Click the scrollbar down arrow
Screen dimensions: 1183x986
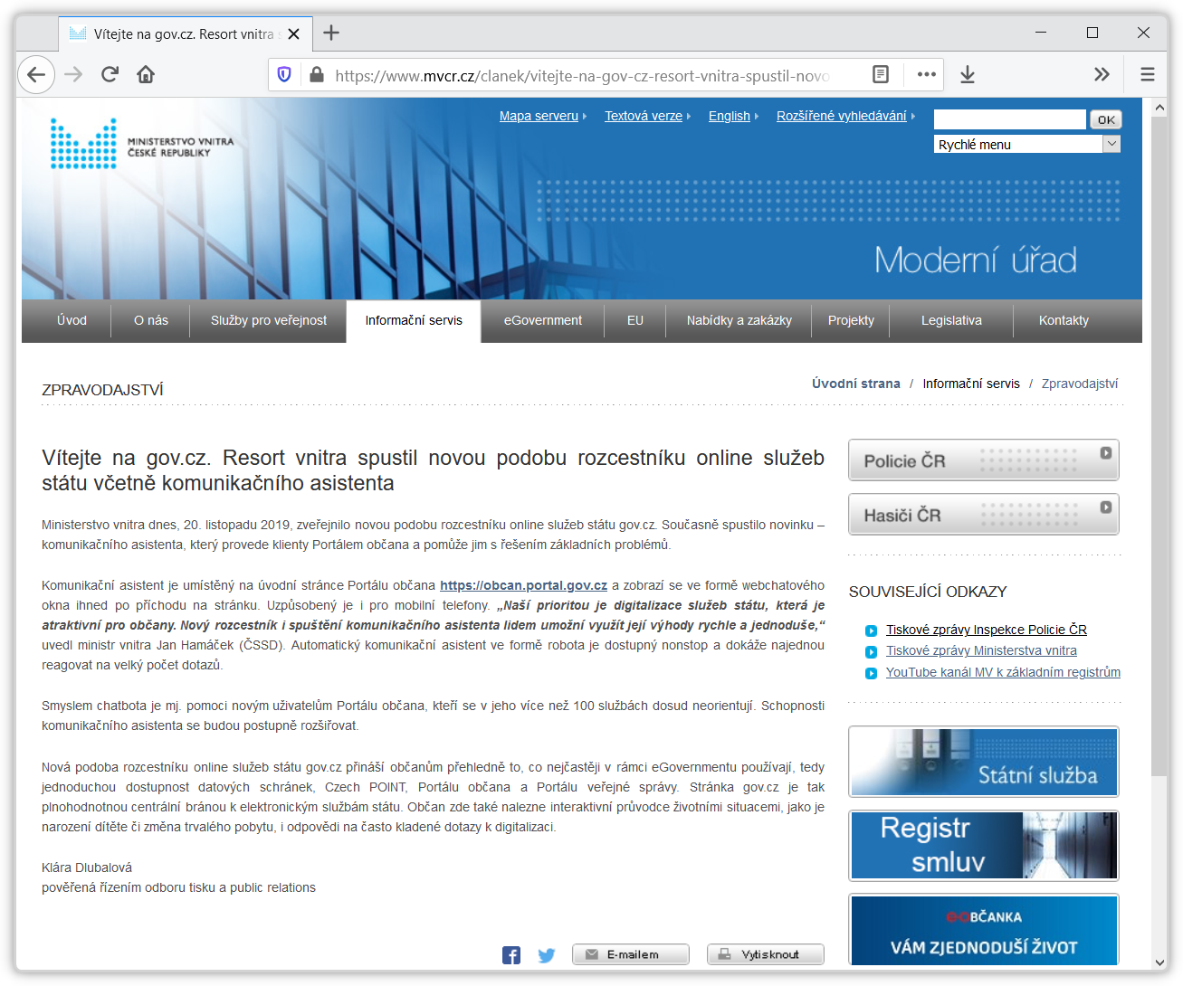[x=1159, y=962]
